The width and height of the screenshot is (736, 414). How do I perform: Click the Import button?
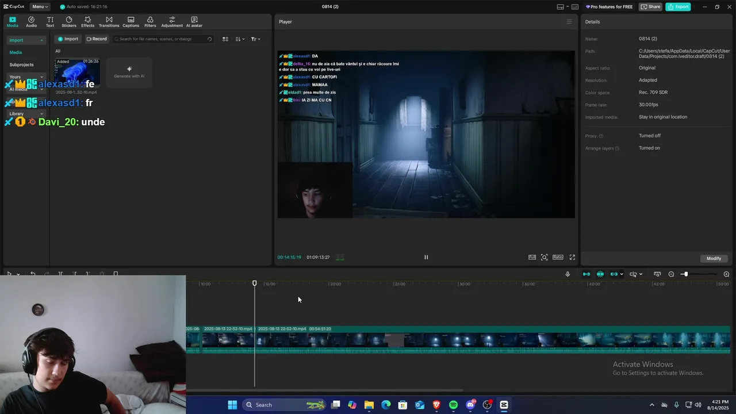68,39
